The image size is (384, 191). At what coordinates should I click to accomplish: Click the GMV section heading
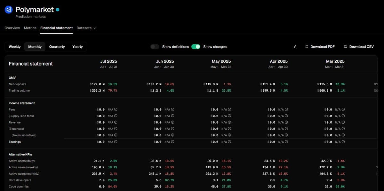(12, 78)
